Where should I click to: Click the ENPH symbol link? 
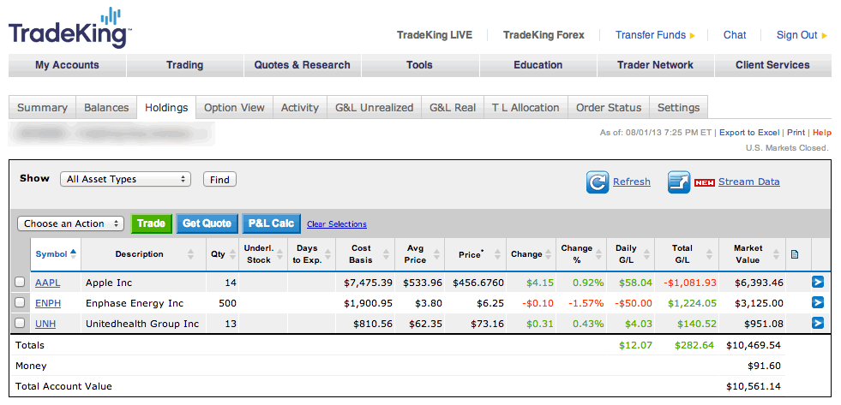(48, 303)
